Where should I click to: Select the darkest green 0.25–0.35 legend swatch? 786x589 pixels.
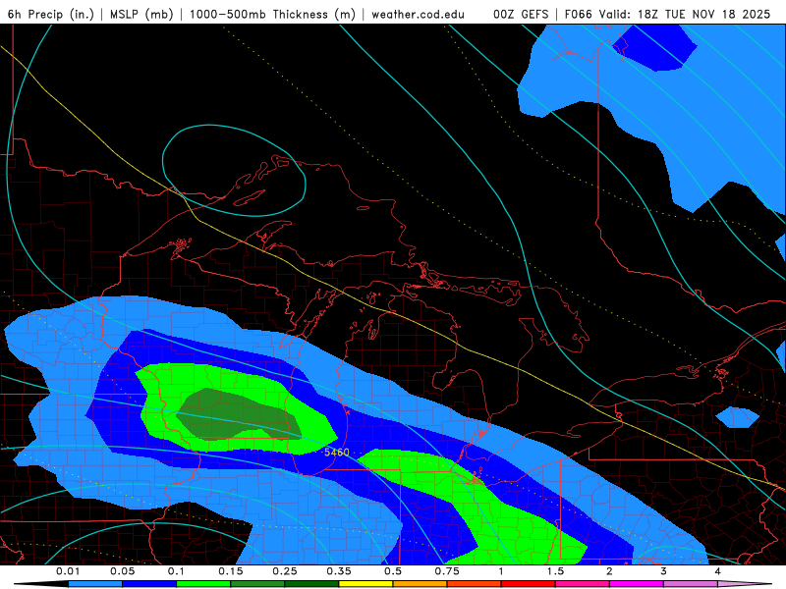(x=311, y=584)
